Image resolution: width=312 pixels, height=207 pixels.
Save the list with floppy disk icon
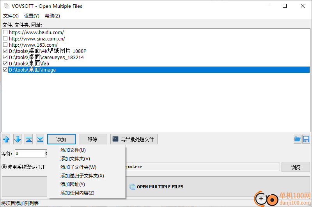coord(306,139)
